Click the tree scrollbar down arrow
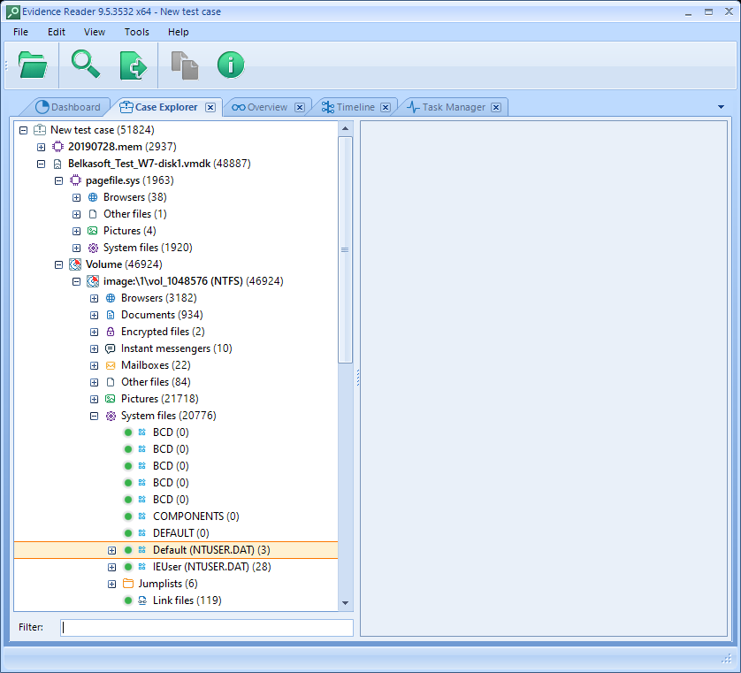This screenshot has height=673, width=741. click(345, 603)
